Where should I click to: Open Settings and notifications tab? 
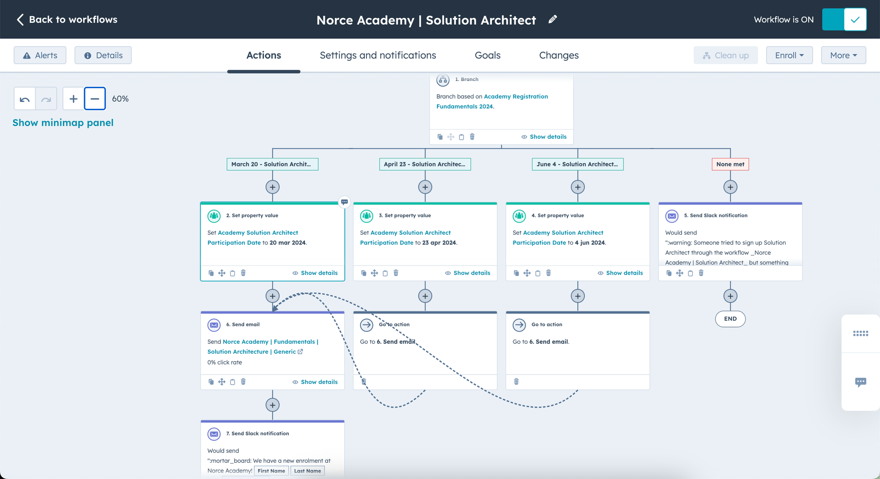pyautogui.click(x=378, y=55)
